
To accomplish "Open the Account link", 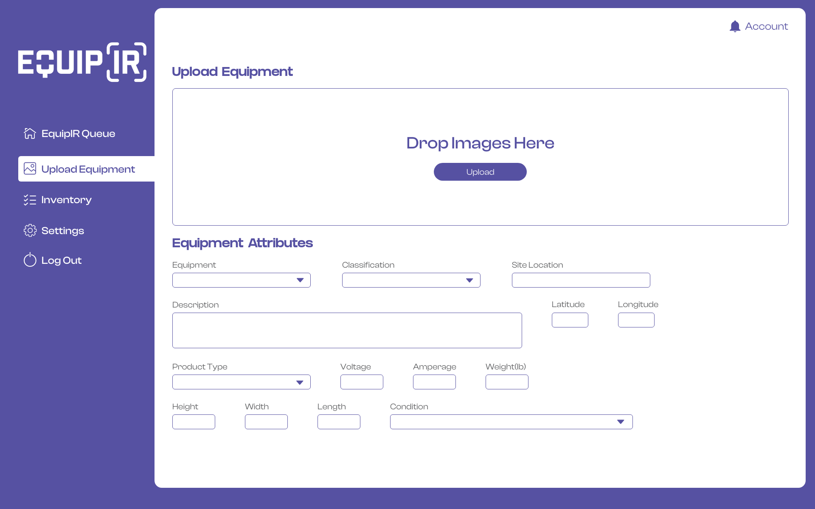I will coord(766,26).
